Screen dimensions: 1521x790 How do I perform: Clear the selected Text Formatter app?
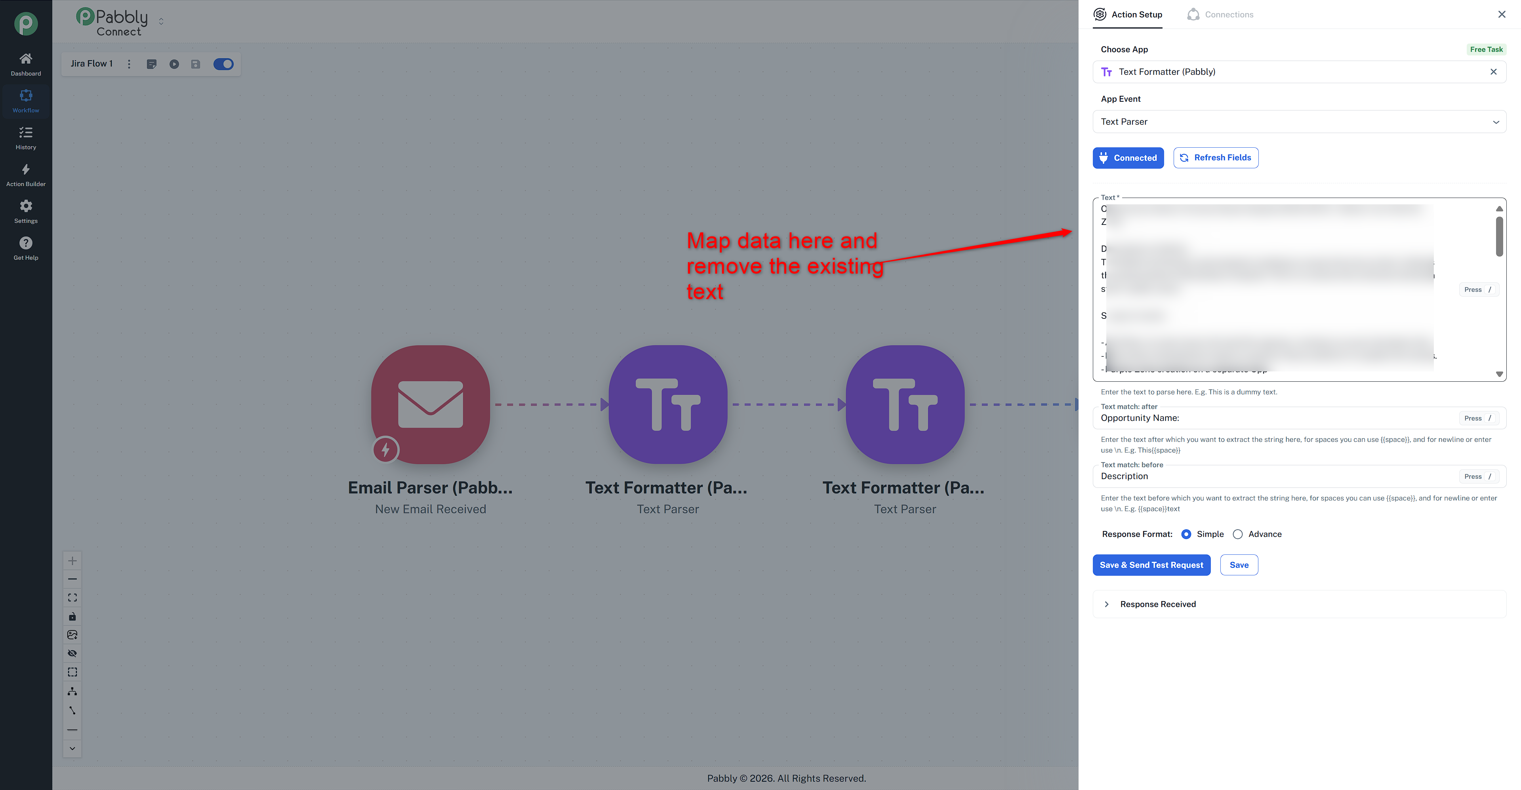point(1493,72)
